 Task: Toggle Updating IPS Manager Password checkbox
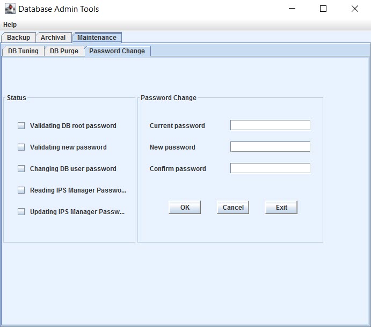click(21, 211)
